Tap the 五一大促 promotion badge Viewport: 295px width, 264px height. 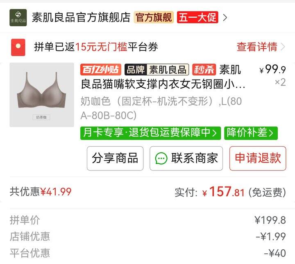coord(197,17)
